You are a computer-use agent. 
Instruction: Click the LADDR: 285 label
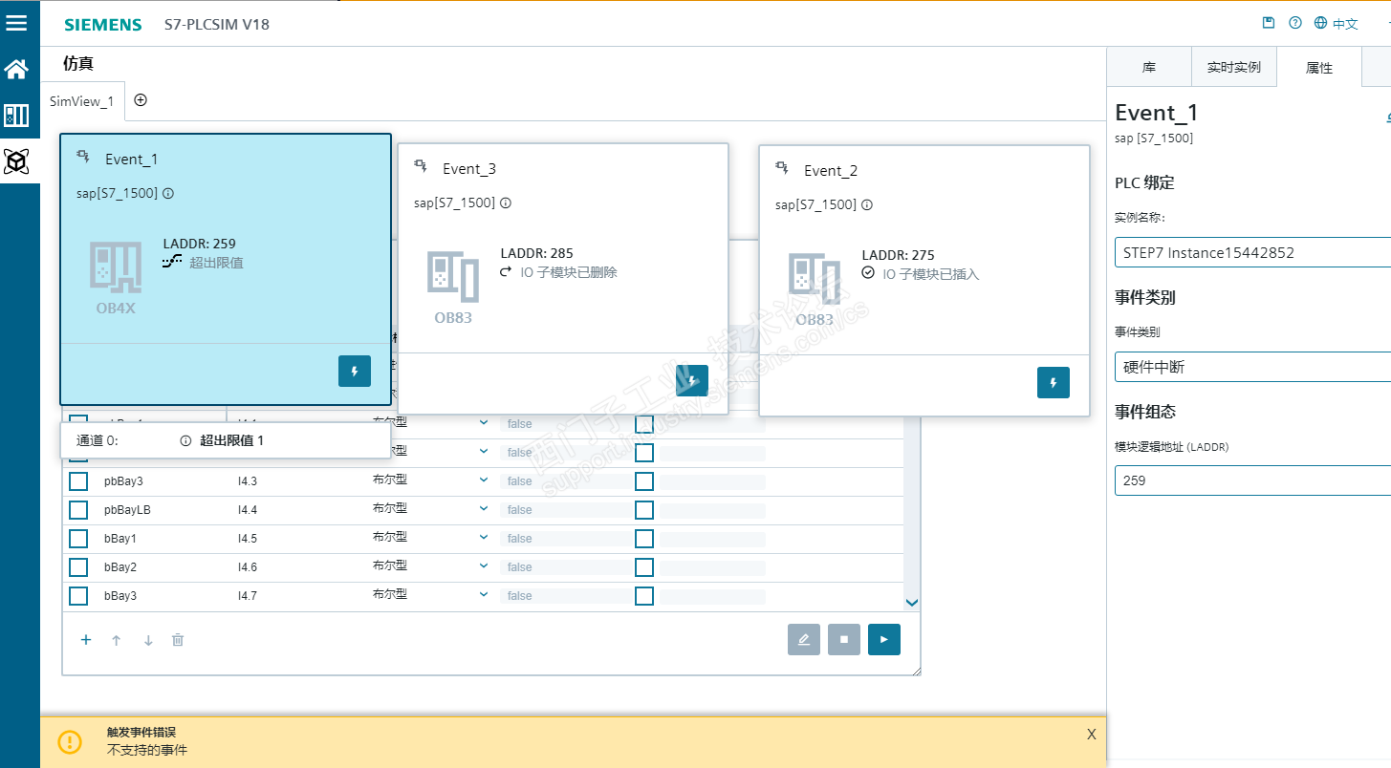click(x=537, y=254)
